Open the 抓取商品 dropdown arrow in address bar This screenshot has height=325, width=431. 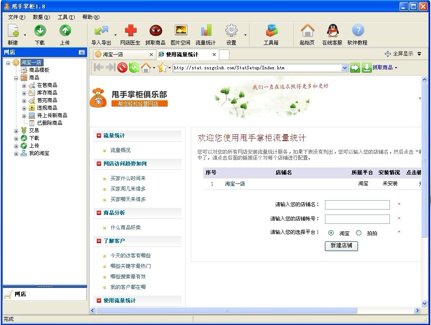(x=396, y=68)
